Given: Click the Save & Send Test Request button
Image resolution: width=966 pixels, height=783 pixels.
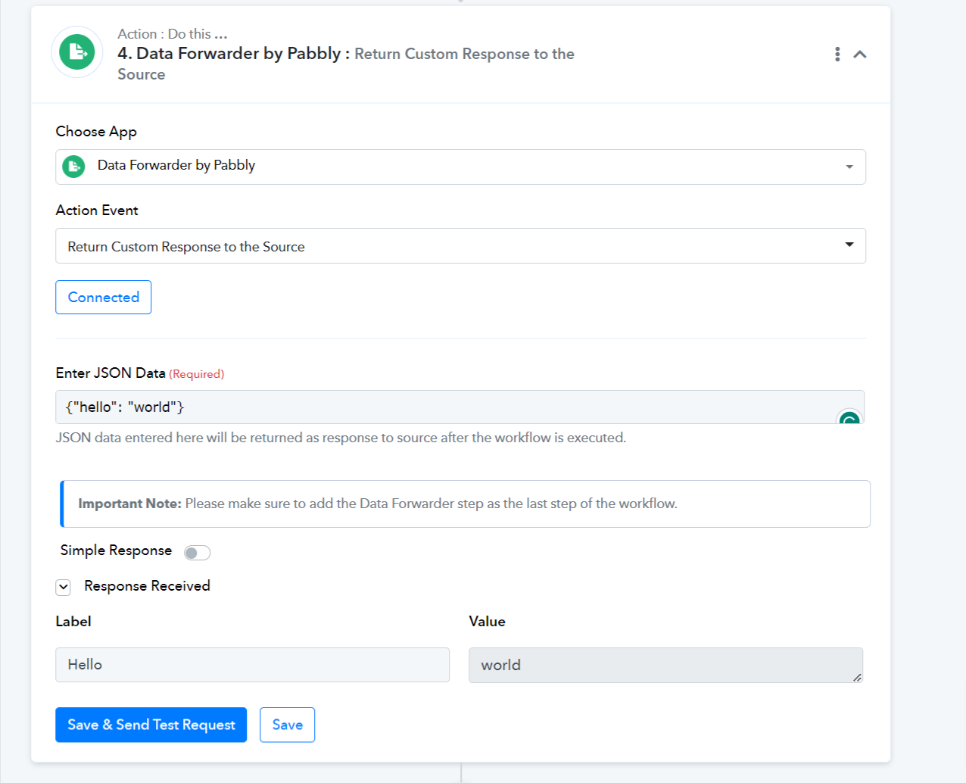Looking at the screenshot, I should (x=151, y=725).
